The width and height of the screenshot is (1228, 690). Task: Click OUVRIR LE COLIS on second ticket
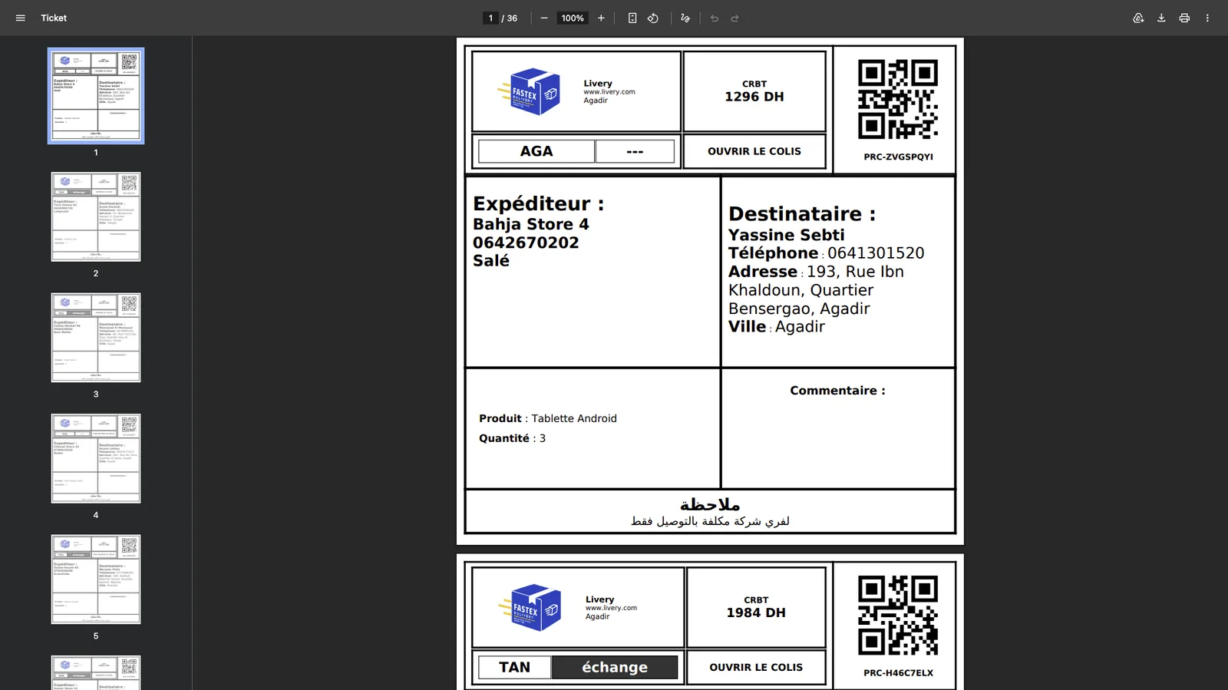[756, 667]
